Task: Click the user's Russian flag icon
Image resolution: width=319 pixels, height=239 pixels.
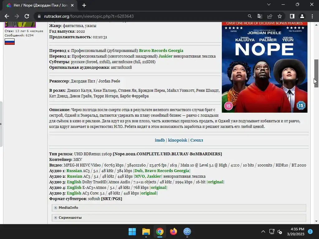Action: pos(10,42)
